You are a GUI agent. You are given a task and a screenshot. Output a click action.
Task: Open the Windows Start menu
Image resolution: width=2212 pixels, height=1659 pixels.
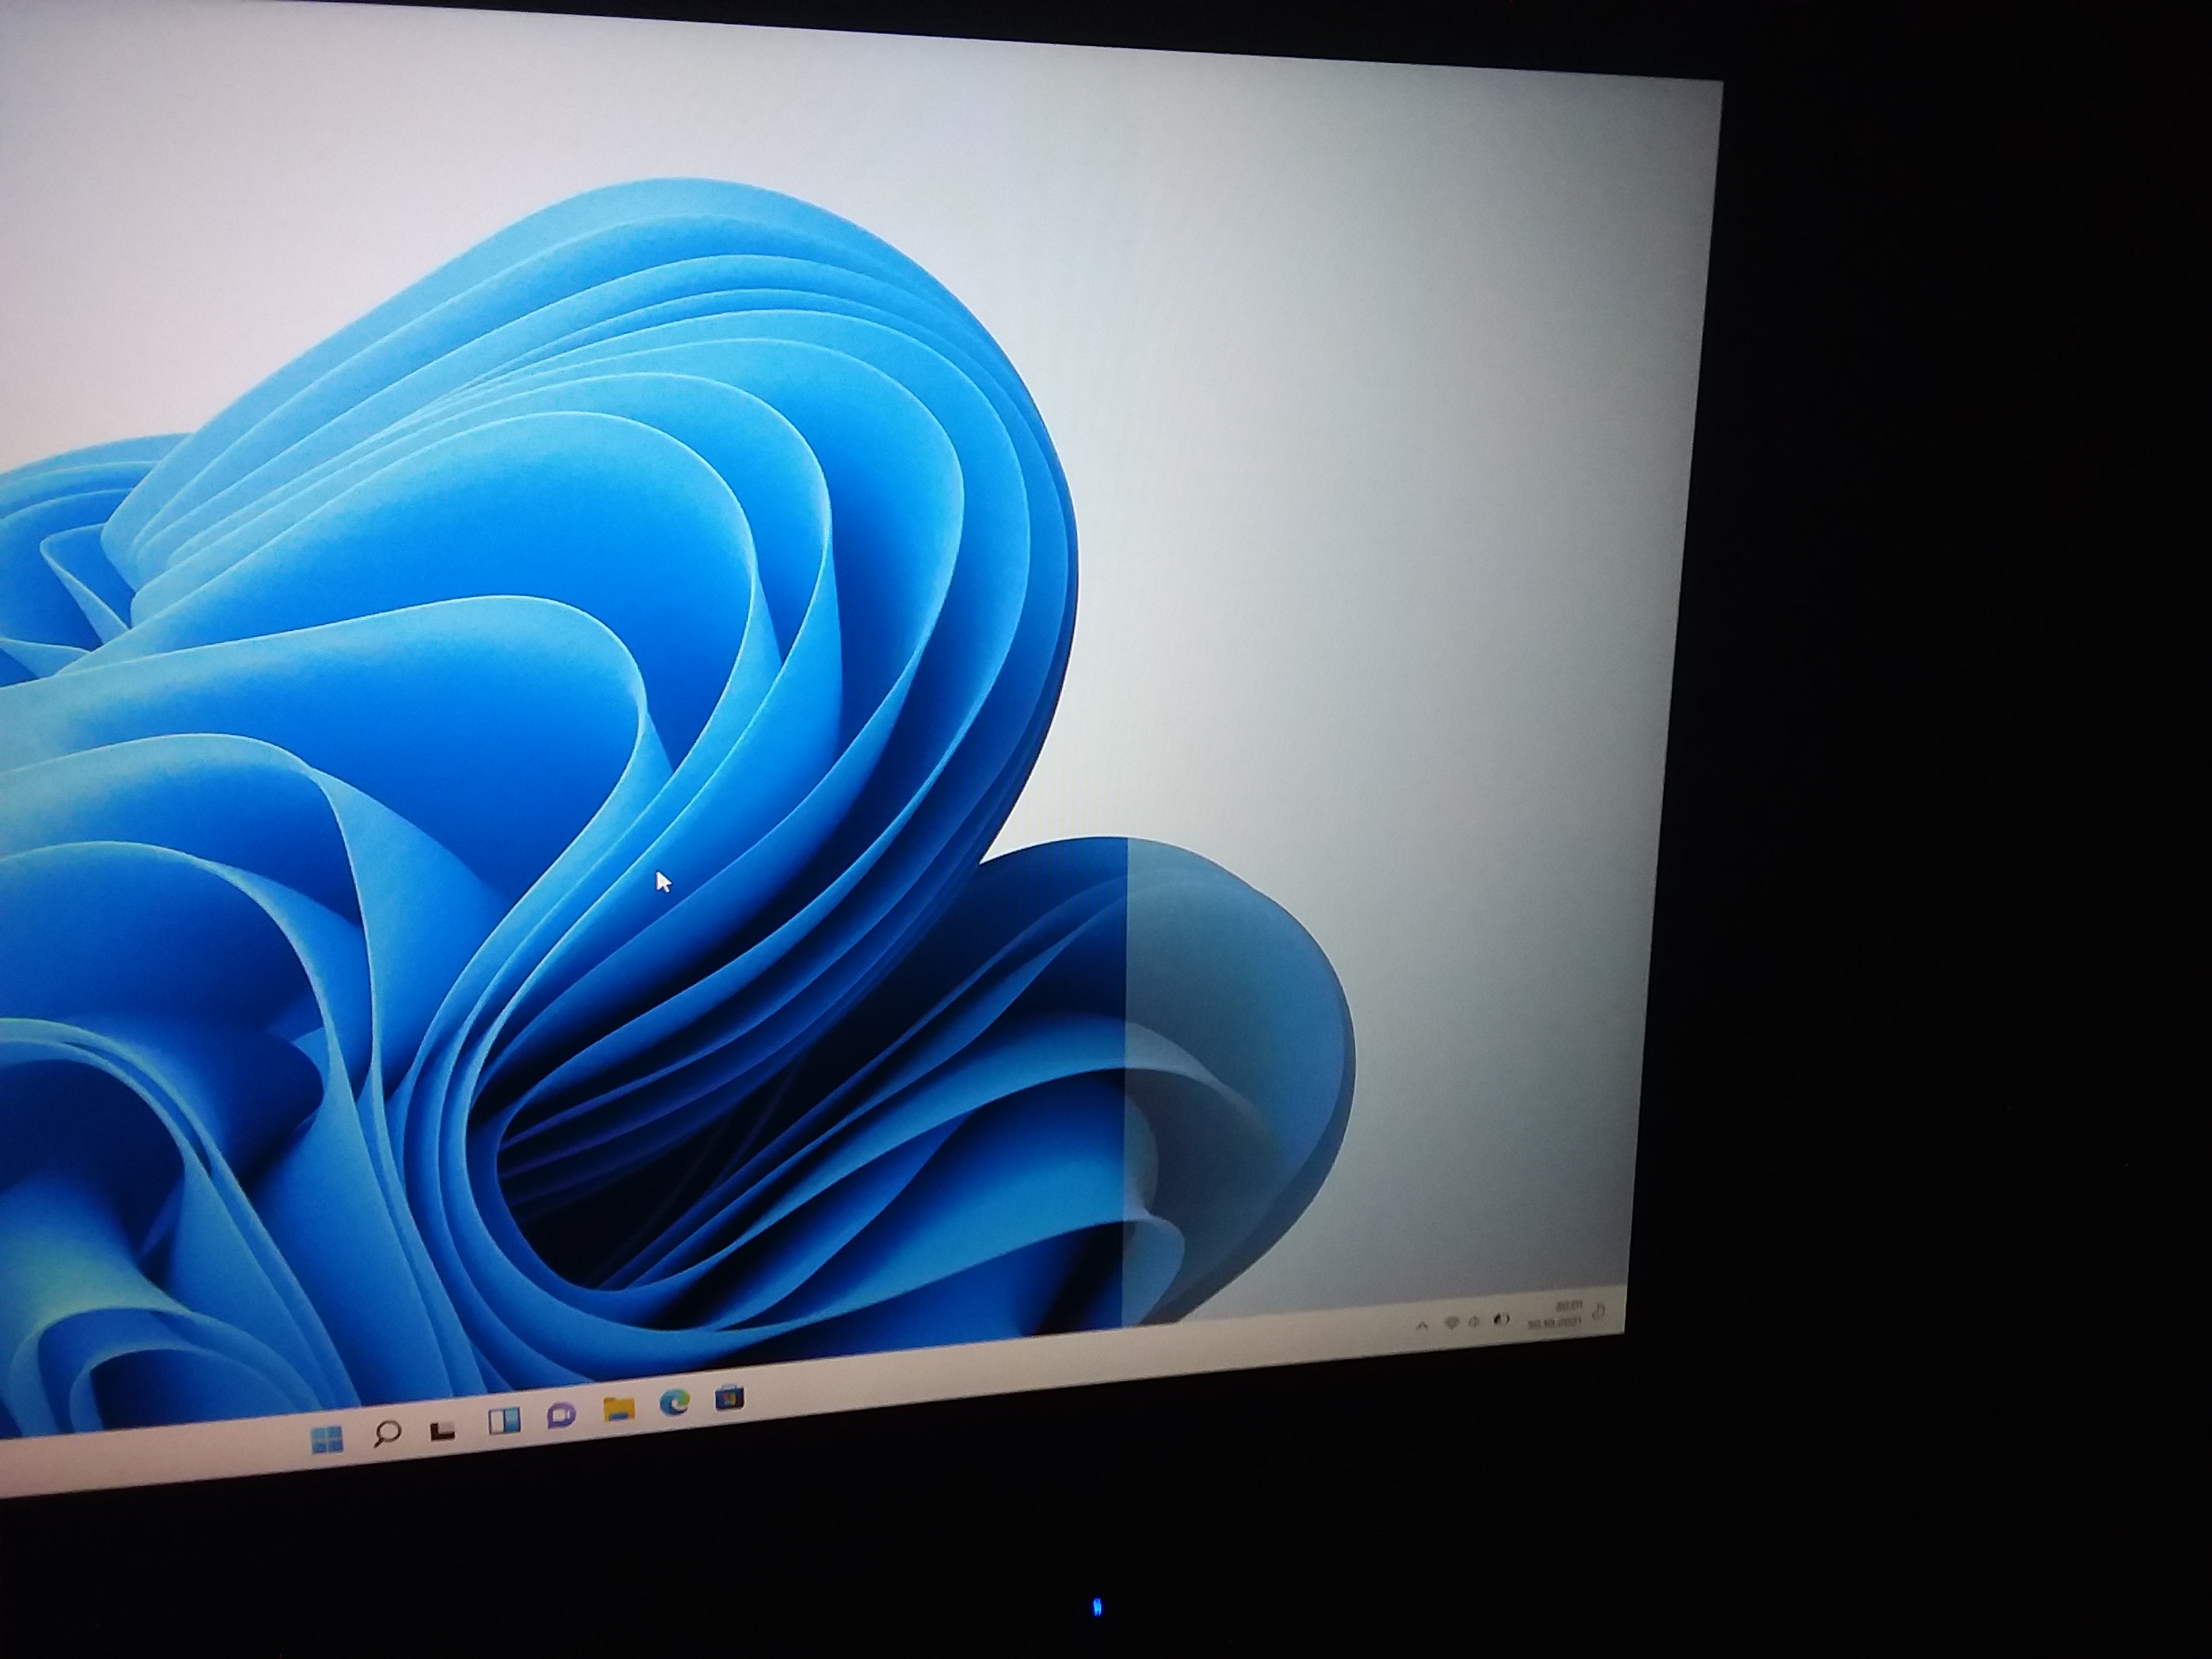point(327,1439)
